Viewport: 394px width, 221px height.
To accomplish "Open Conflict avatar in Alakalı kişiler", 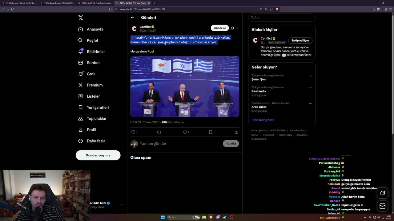I will 255,41.
